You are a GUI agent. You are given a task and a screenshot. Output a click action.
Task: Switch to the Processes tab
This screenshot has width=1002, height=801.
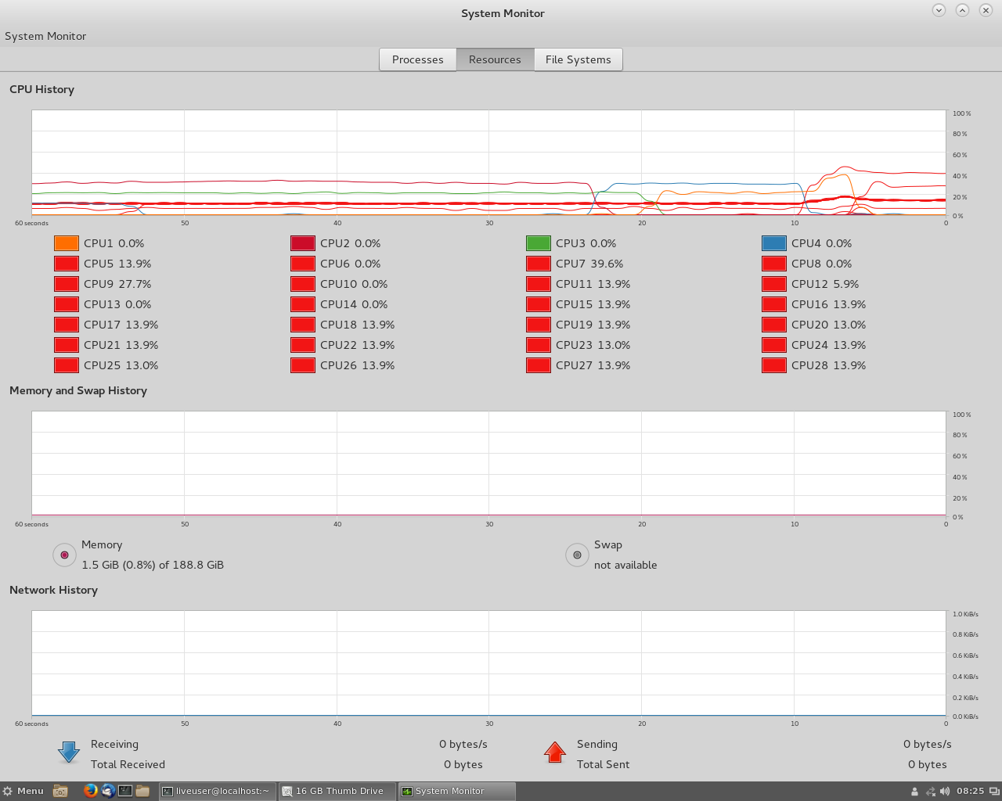(417, 59)
